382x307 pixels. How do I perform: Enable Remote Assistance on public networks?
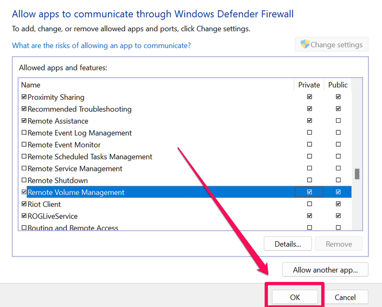tap(338, 121)
